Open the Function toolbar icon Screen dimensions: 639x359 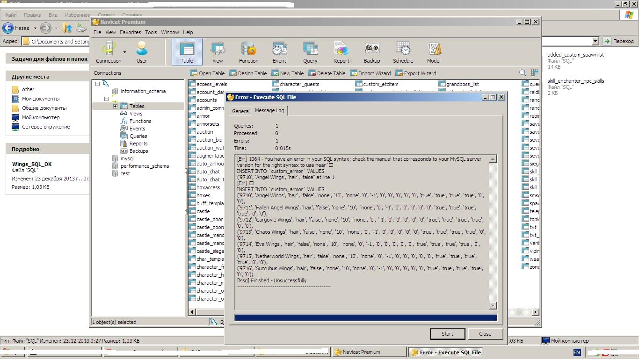(248, 51)
